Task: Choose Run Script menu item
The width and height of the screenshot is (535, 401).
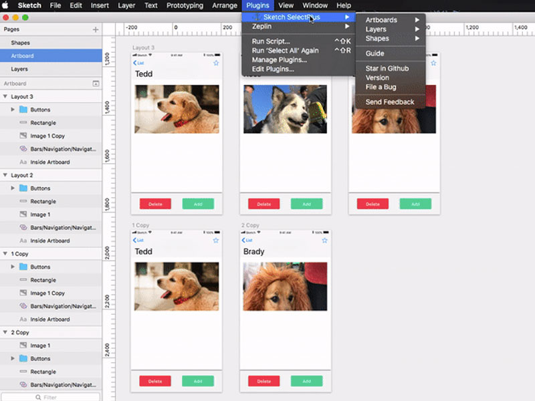Action: pos(298,41)
